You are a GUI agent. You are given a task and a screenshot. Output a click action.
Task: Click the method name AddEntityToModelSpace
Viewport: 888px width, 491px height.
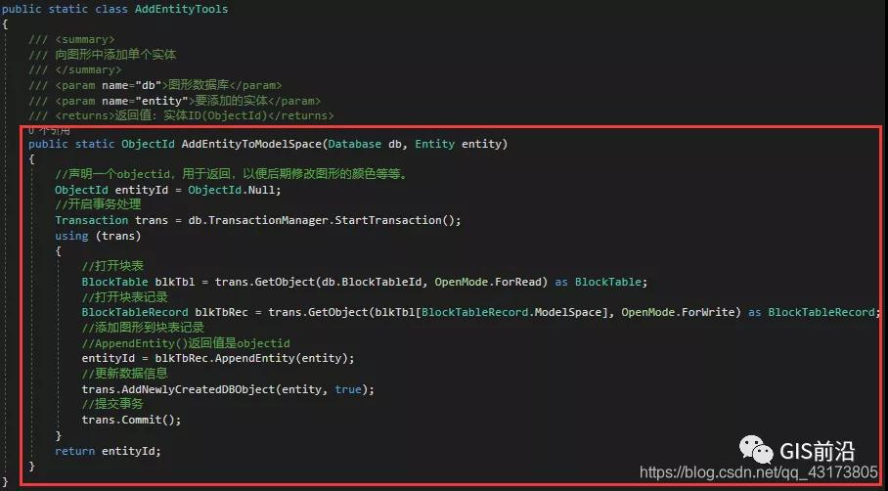click(x=251, y=144)
